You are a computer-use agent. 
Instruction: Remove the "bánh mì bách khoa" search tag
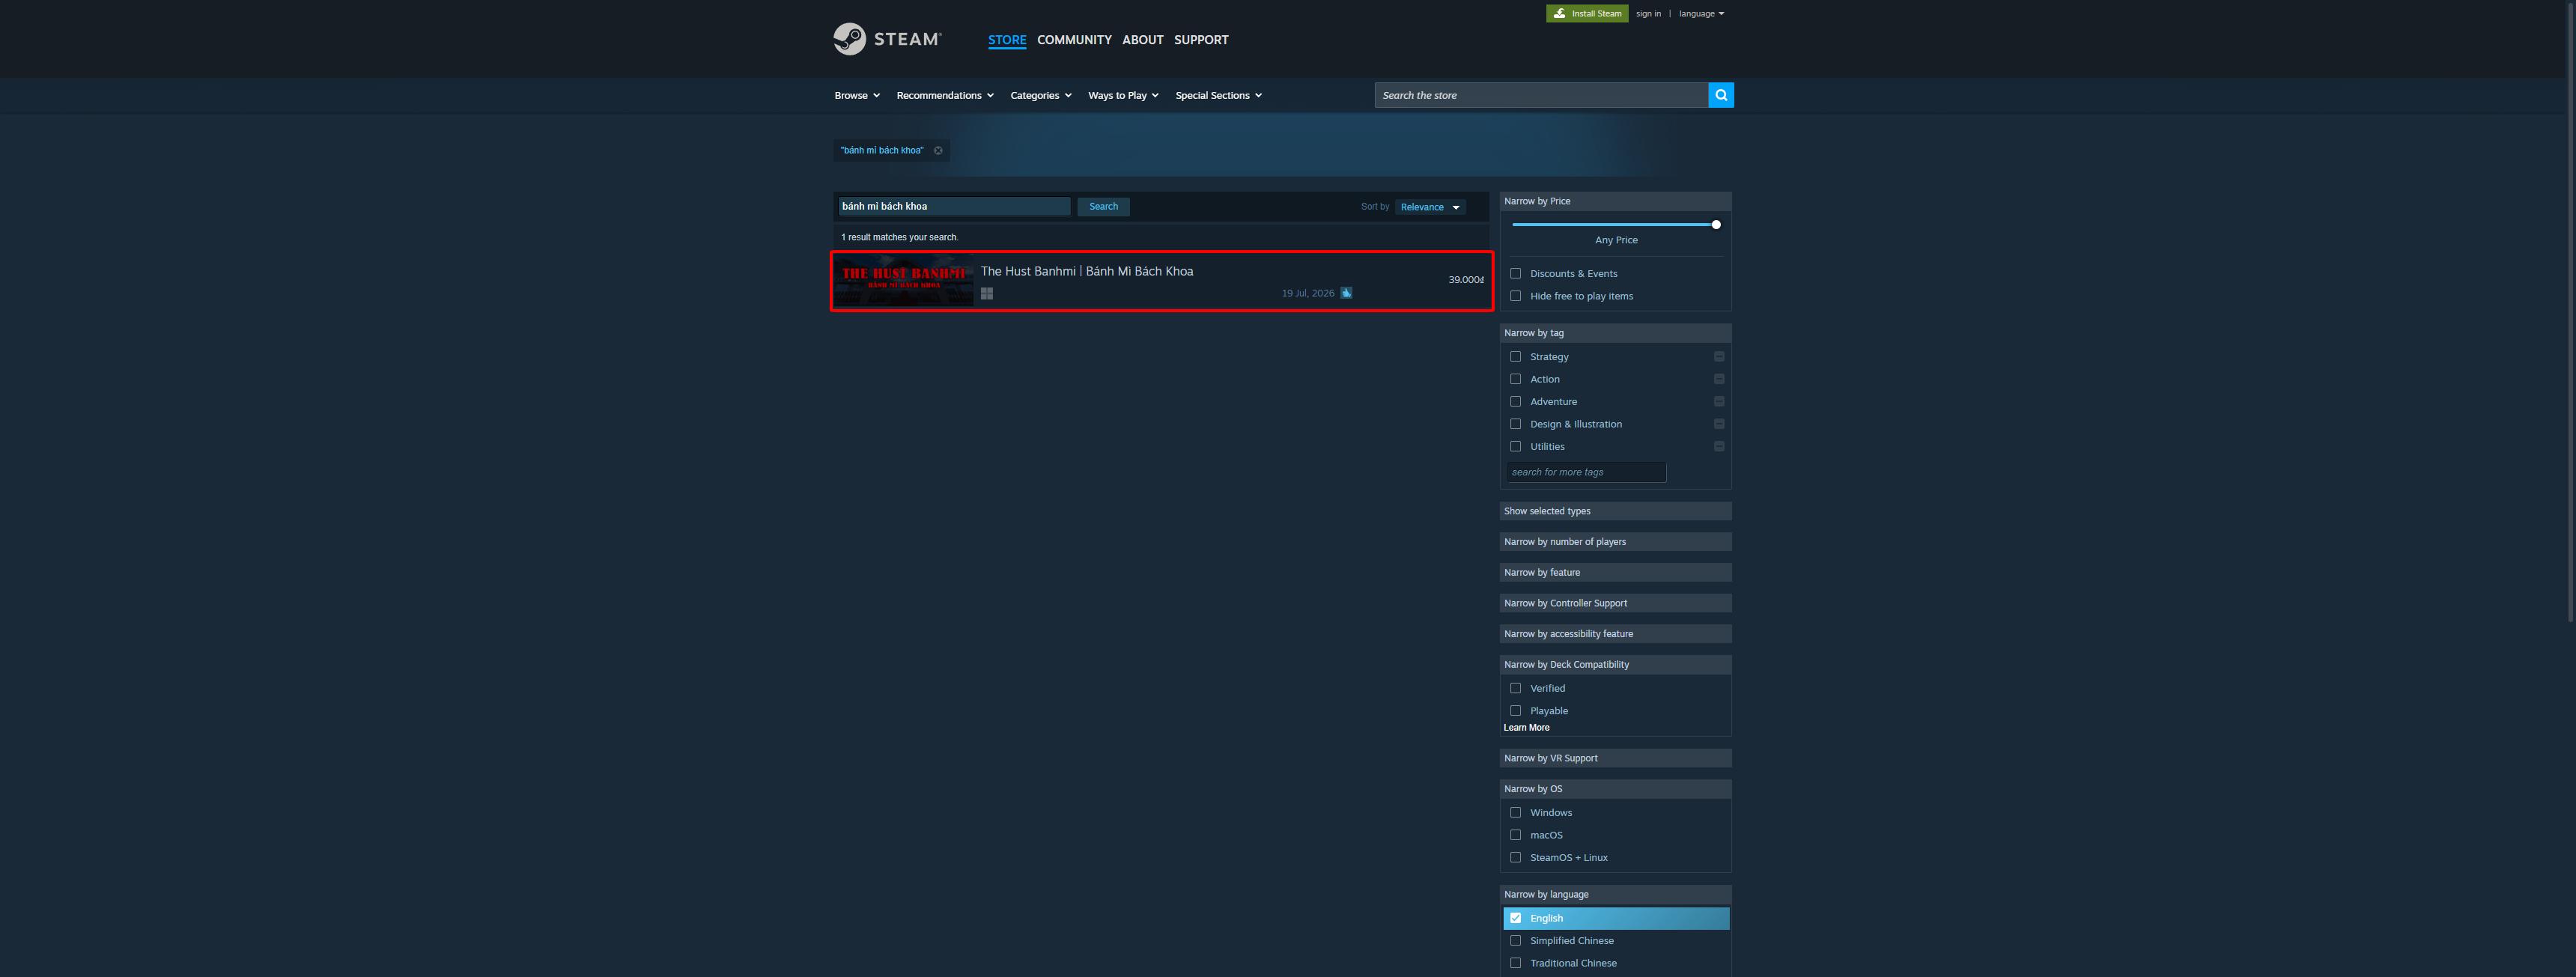pyautogui.click(x=938, y=151)
